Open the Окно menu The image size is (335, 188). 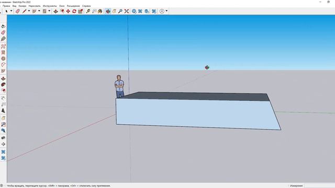62,6
